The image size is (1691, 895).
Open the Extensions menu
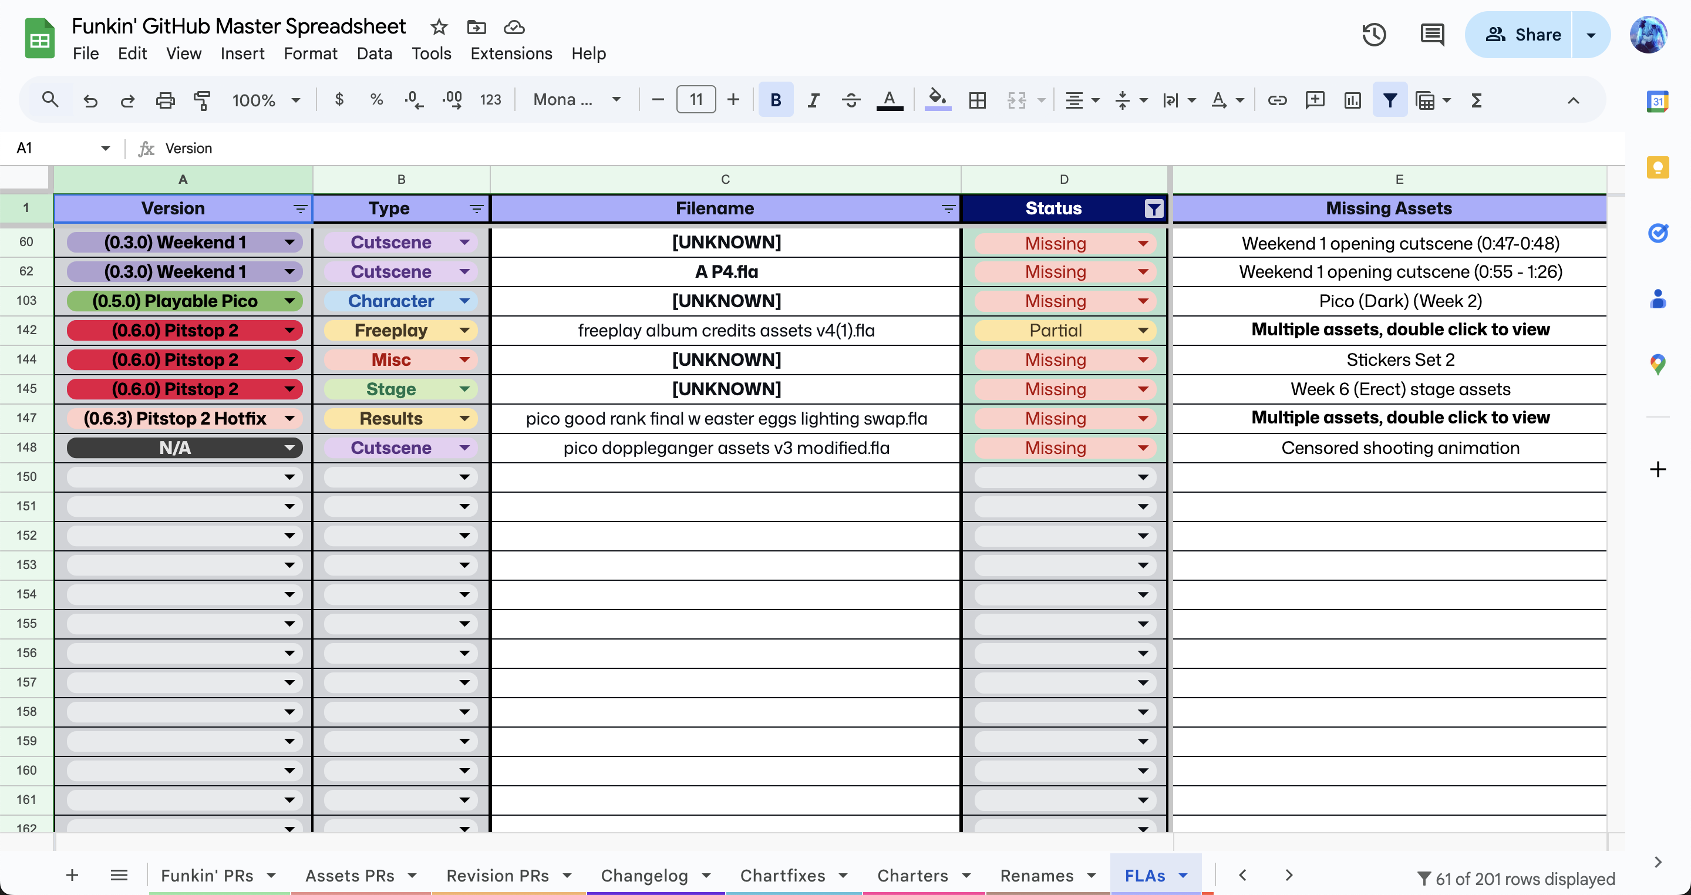tap(511, 53)
